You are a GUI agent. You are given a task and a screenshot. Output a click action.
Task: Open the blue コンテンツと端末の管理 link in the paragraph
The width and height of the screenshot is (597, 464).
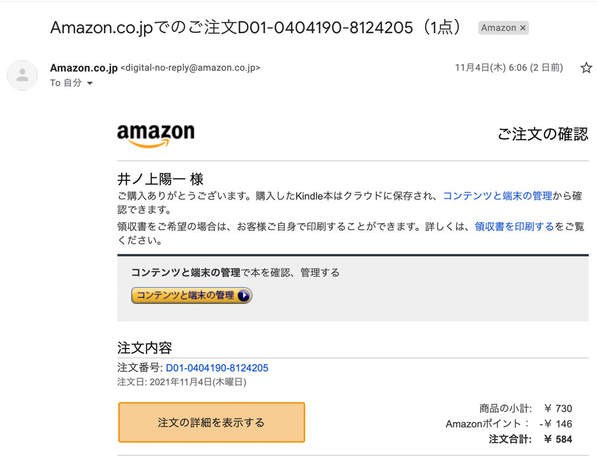(497, 196)
